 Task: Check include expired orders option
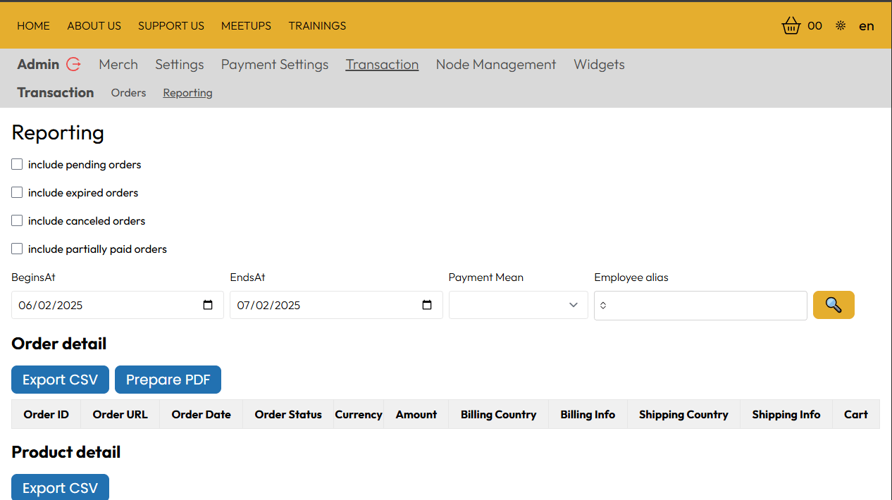coord(17,192)
